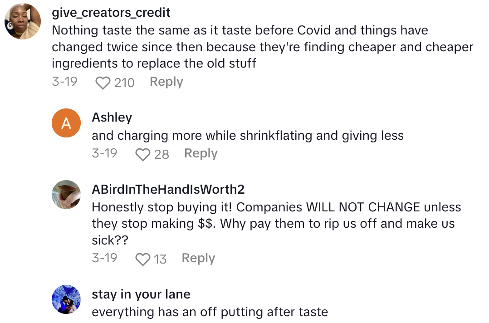
Task: Reply to give_creators_credit's comment
Action: click(x=166, y=82)
